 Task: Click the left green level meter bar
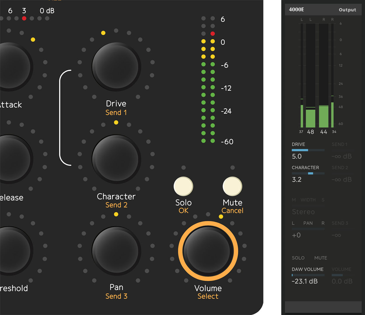[310, 117]
